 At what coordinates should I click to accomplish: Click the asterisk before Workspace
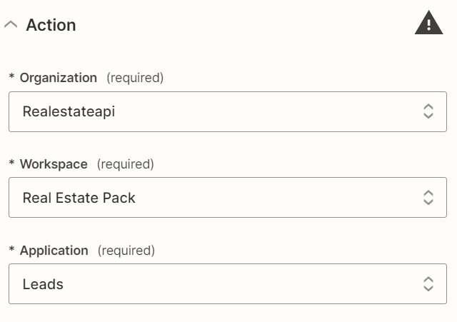[x=11, y=163]
